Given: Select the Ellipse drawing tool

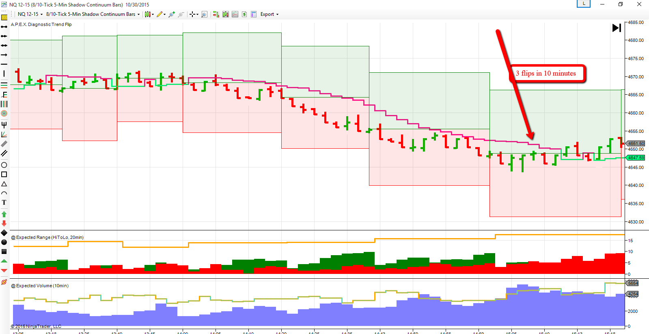Looking at the screenshot, I should coord(4,165).
